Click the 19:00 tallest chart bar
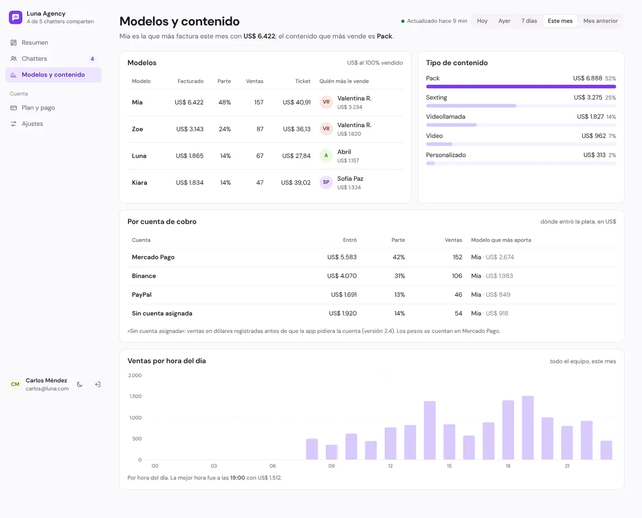The image size is (642, 518). [x=528, y=428]
